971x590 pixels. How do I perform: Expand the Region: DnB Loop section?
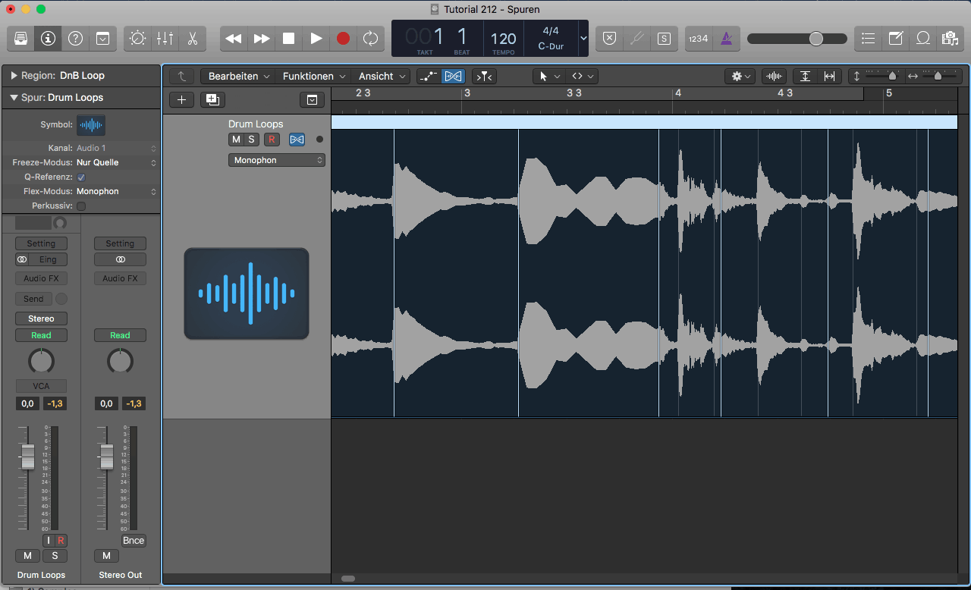(x=14, y=76)
